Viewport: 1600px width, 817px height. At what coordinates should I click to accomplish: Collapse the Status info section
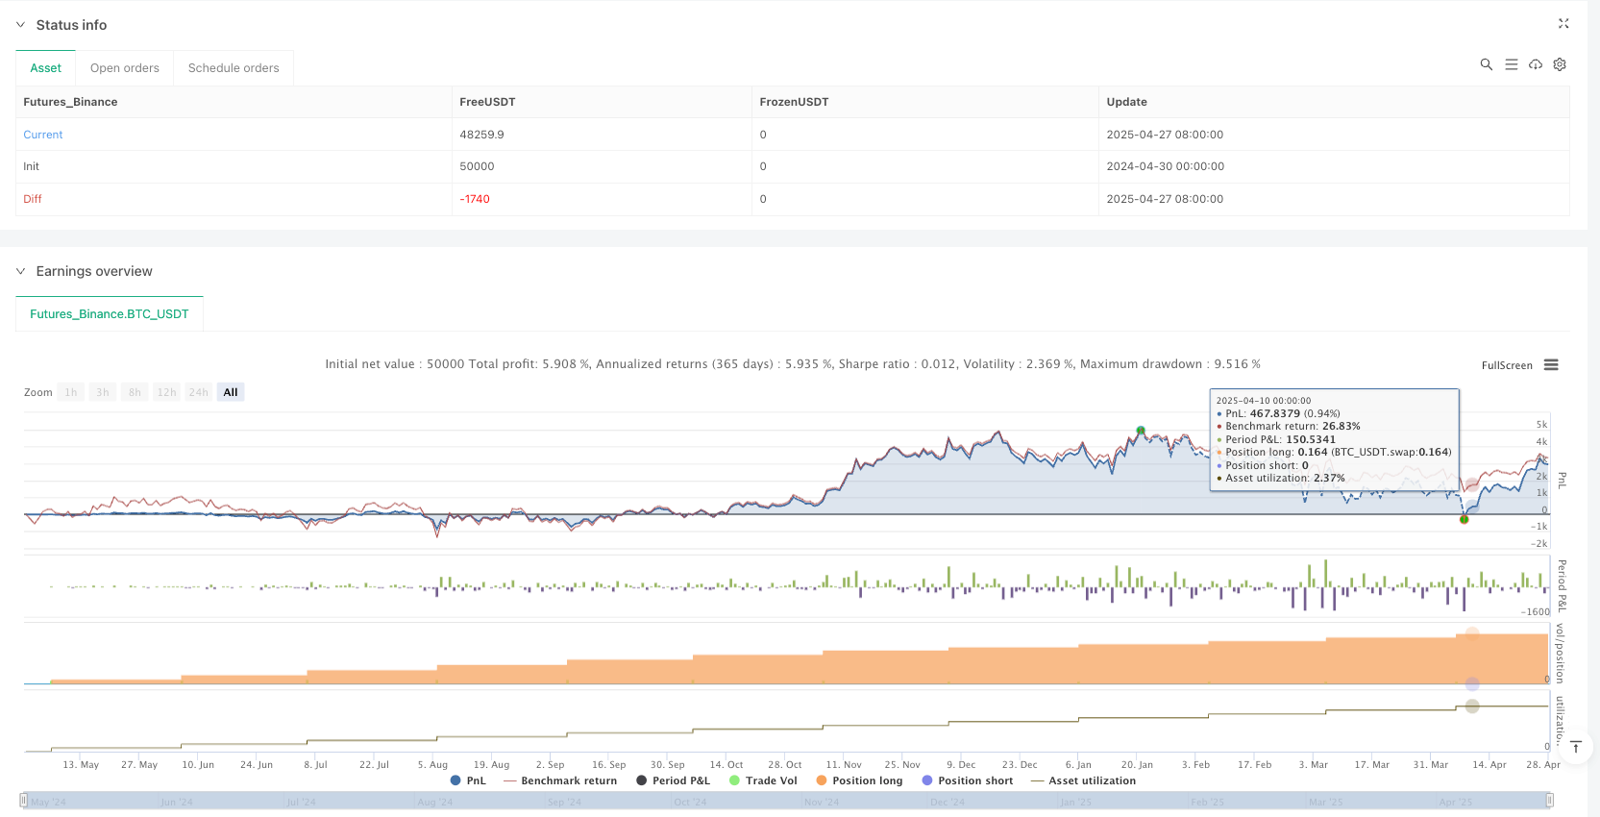(x=21, y=25)
